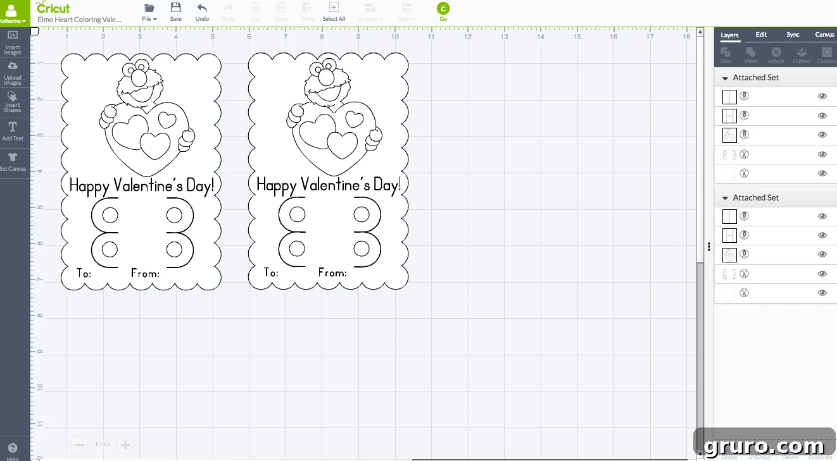
Task: Click scissors cut icon of upper set's loops layer
Action: (745, 154)
